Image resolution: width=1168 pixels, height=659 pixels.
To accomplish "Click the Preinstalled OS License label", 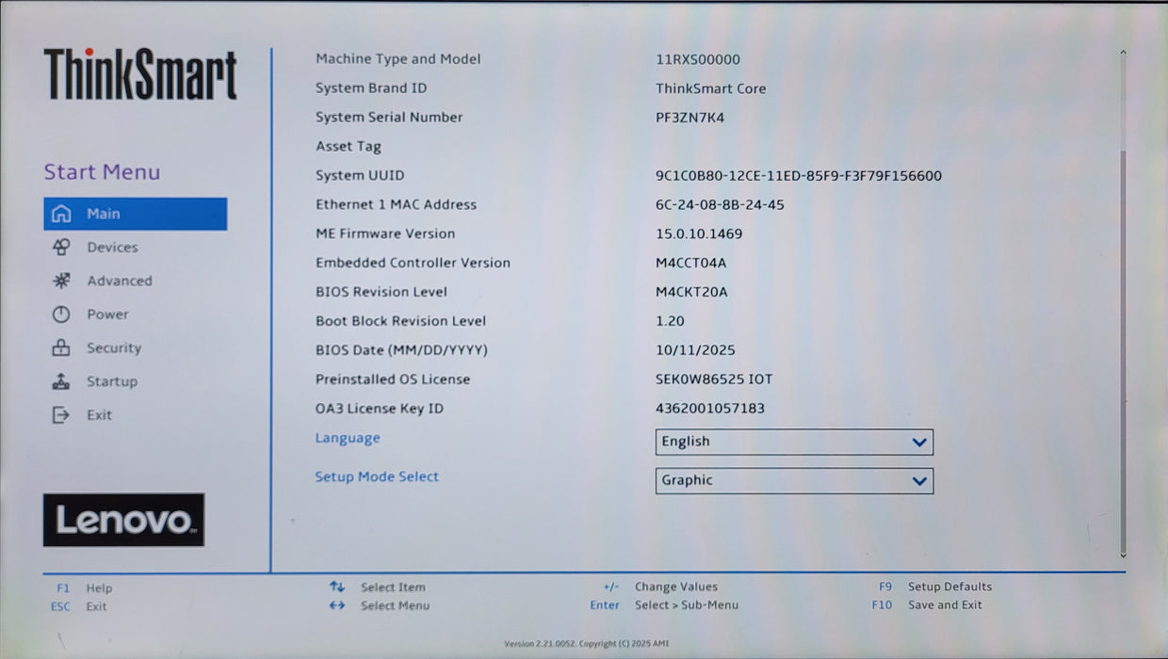I will coord(393,379).
